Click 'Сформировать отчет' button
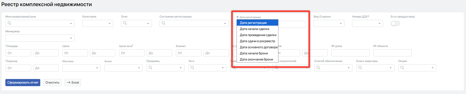 [23, 83]
